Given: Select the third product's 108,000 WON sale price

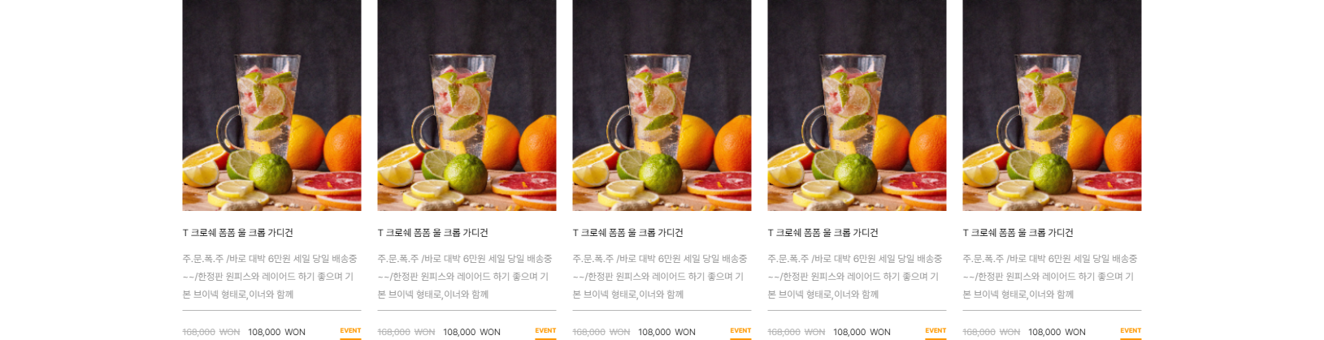Looking at the screenshot, I should click(666, 332).
